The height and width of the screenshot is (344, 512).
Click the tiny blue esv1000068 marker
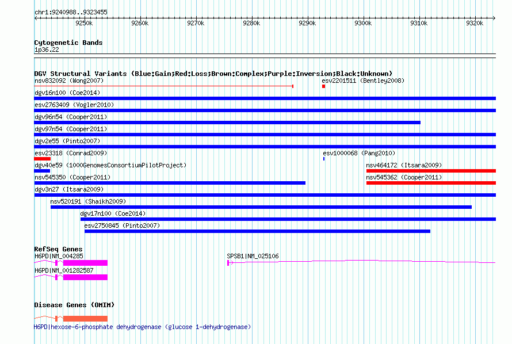click(324, 159)
